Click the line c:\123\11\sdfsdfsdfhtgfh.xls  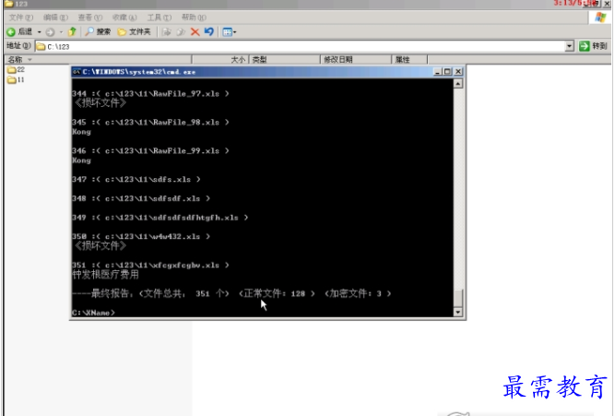[x=160, y=218]
